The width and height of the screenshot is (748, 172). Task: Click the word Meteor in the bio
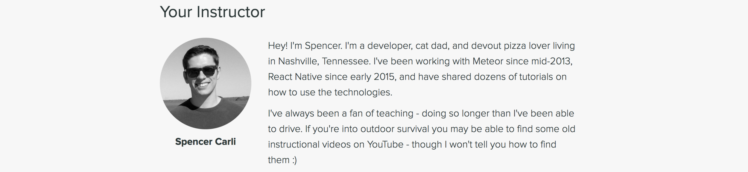tap(488, 61)
